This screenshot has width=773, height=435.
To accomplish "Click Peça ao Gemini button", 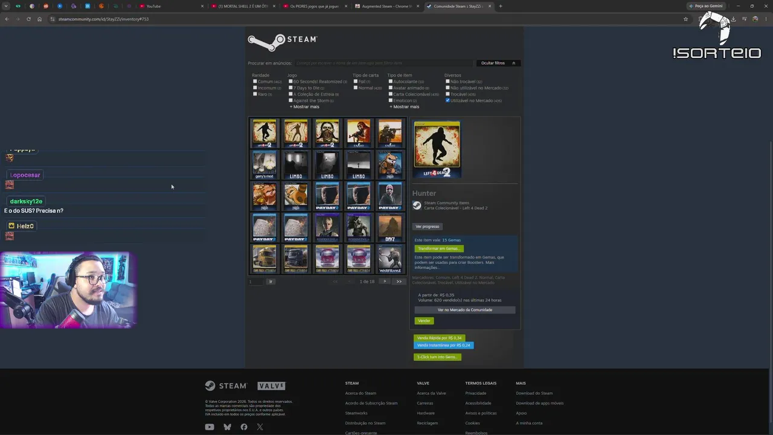I will [706, 6].
